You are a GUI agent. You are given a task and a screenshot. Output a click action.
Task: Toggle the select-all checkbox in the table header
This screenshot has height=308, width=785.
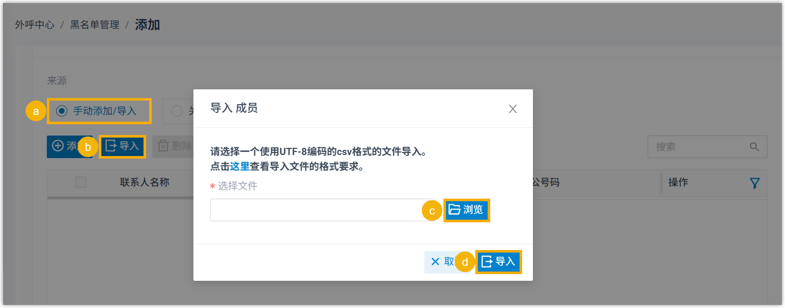tap(81, 182)
